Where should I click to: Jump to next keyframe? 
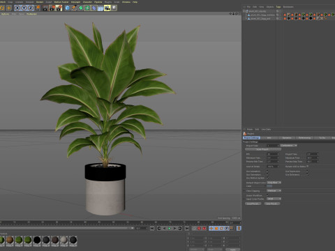pyautogui.click(x=180, y=229)
